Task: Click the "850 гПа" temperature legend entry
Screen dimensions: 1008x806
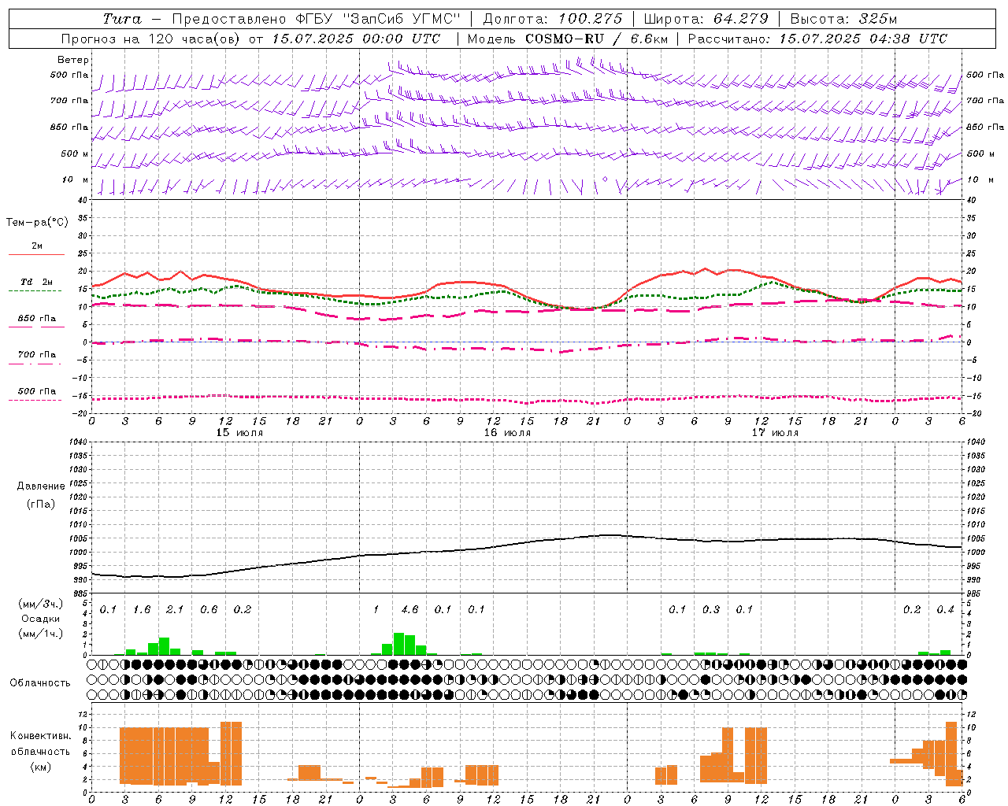Action: [x=36, y=321]
